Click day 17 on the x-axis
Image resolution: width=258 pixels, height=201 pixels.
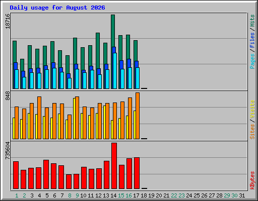tap(136, 195)
